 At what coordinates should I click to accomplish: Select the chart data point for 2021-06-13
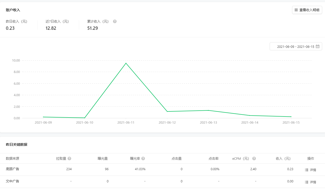208,110
